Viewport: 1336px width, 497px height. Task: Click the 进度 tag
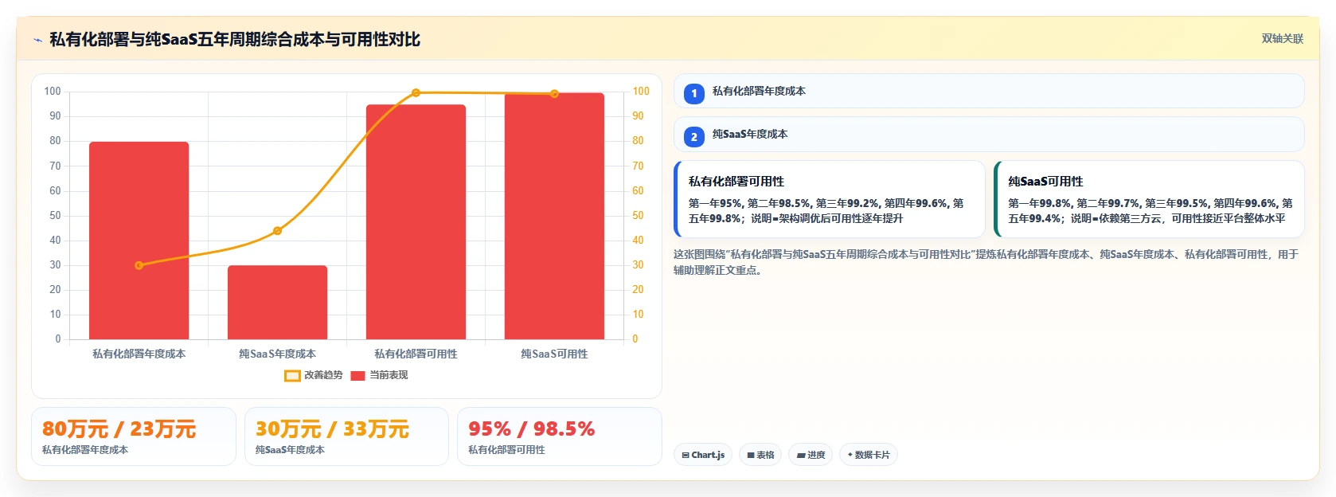[x=811, y=455]
